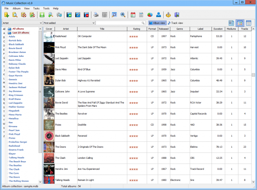Click the red delete album icon
The height and width of the screenshot is (190, 257).
pos(87,15)
